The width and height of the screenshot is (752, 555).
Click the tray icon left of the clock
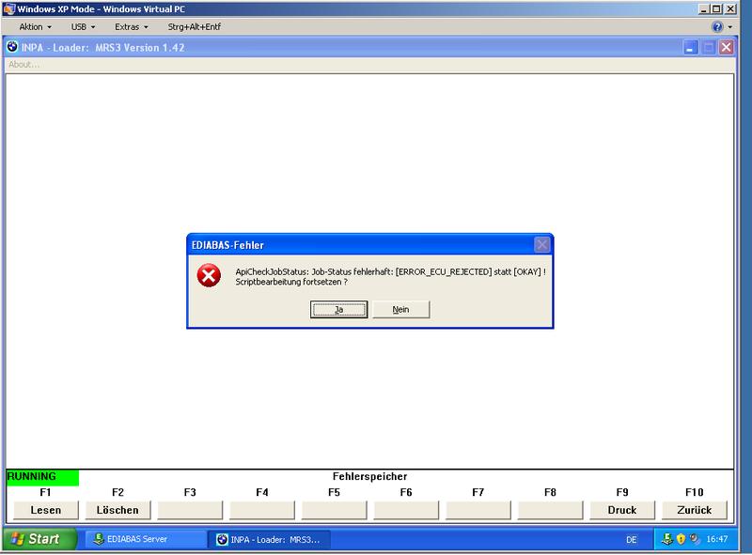tap(694, 539)
